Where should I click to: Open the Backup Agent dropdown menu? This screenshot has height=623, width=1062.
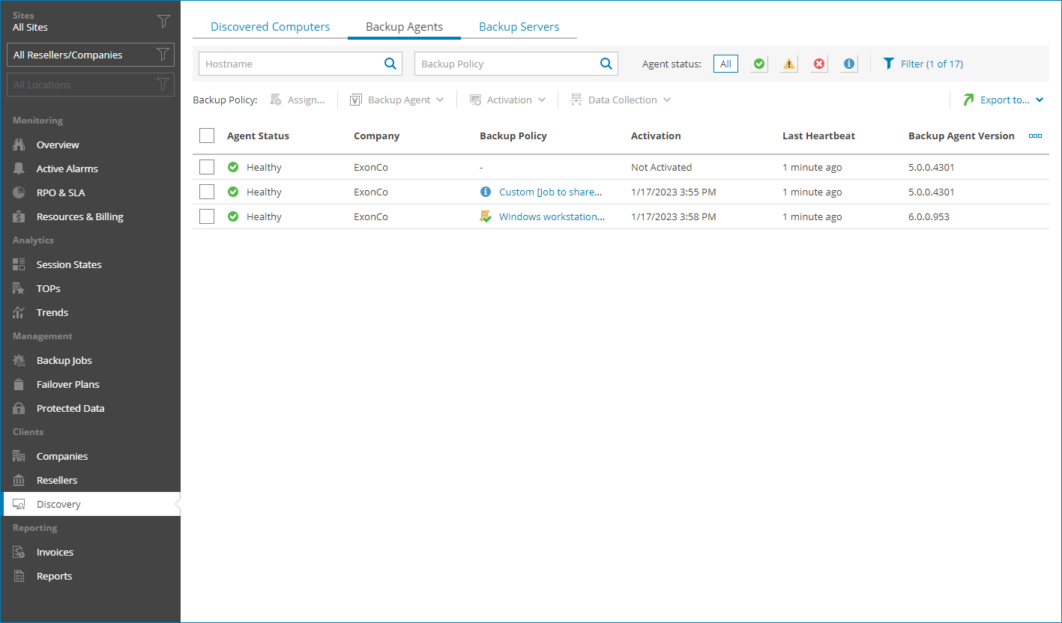(x=397, y=100)
